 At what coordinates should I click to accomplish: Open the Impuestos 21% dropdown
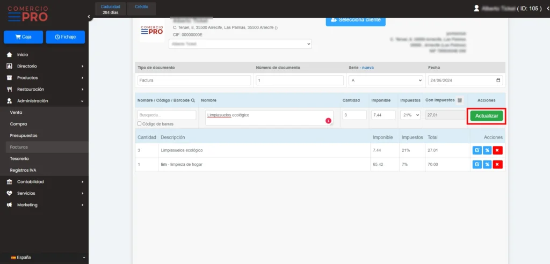click(410, 115)
